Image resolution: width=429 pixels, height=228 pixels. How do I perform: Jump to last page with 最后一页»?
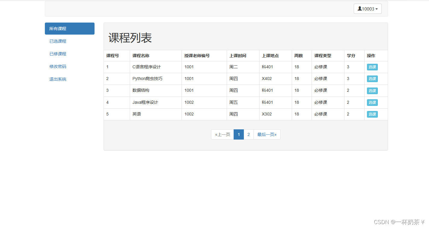(267, 134)
